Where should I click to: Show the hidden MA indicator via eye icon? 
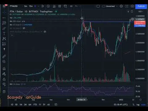[24, 28]
